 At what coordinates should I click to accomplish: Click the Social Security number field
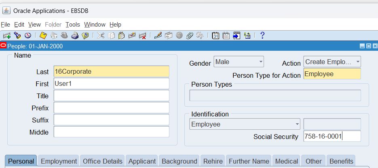click(x=332, y=136)
